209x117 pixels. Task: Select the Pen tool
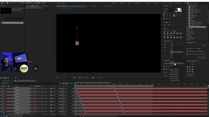pyautogui.click(x=28, y=3)
